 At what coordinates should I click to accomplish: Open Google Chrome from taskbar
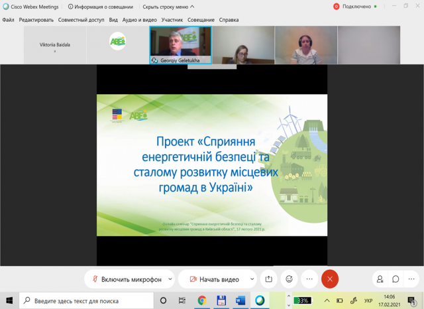pyautogui.click(x=202, y=300)
